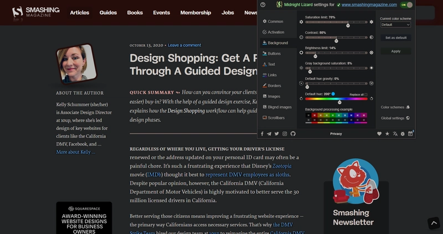Click the high saturation icon right of Saturation slider
The width and height of the screenshot is (443, 234).
371,22
